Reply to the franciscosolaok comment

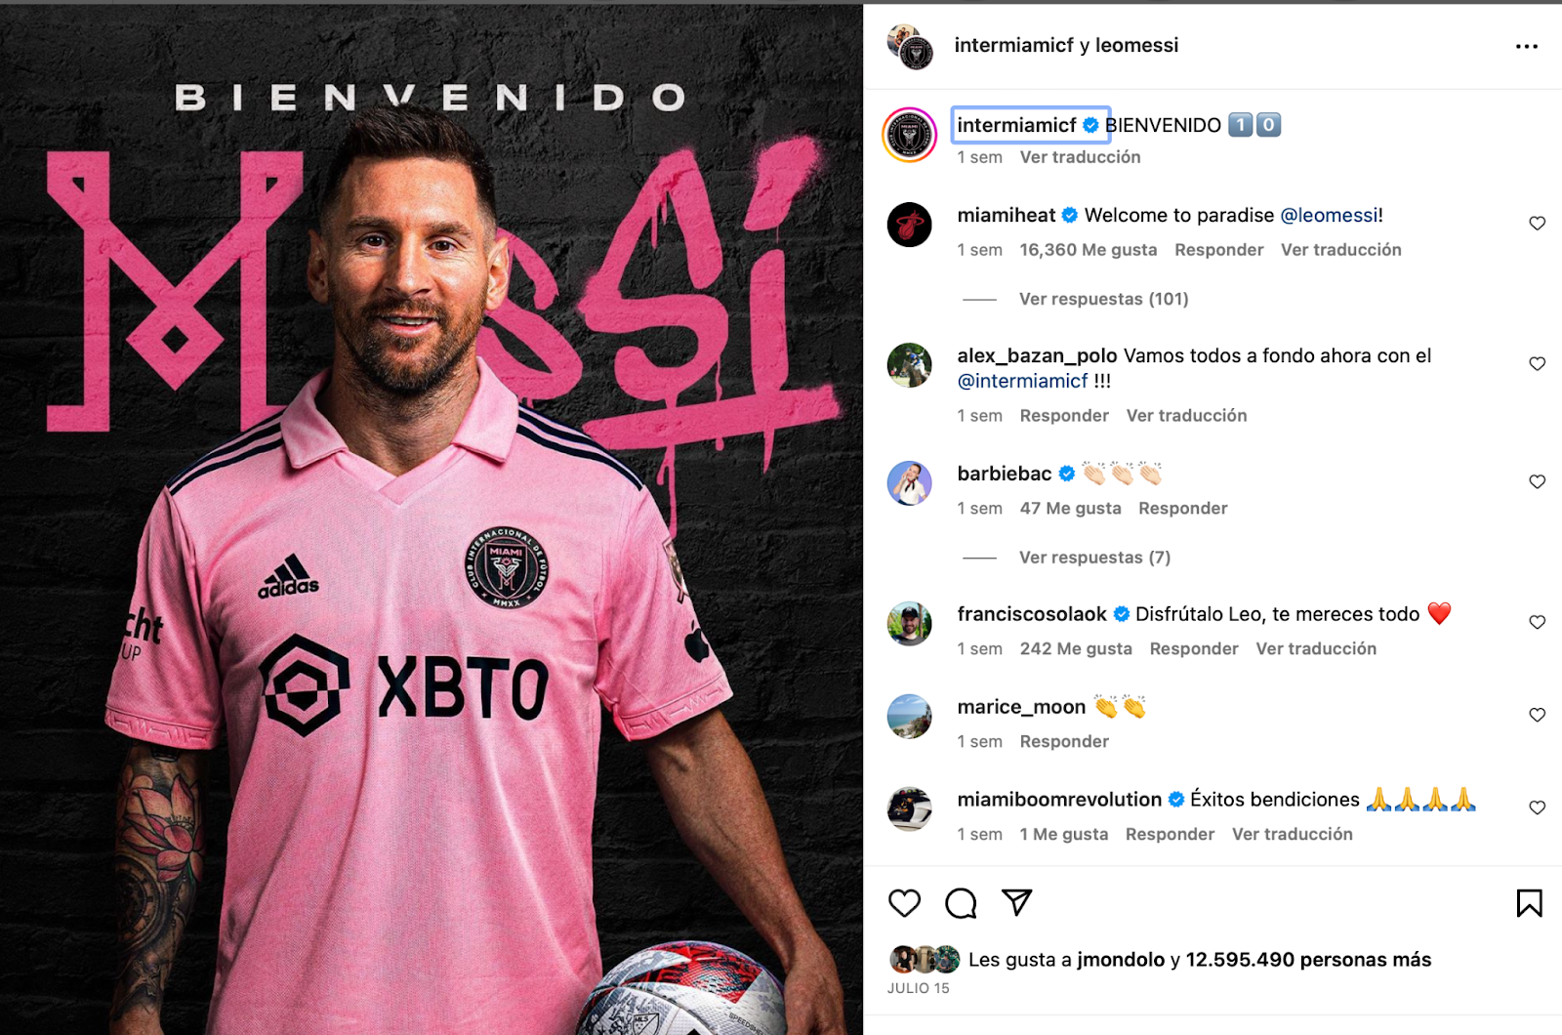coord(1193,648)
